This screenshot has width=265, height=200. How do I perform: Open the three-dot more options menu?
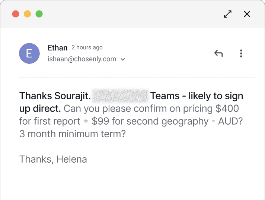(x=241, y=53)
